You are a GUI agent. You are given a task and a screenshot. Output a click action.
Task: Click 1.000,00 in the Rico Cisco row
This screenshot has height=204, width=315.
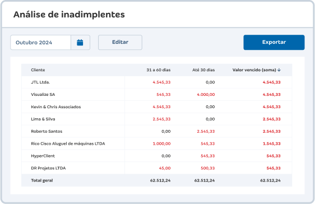(161, 143)
